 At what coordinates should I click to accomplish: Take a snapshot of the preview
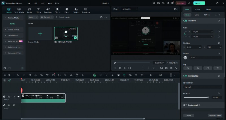[x=166, y=68]
